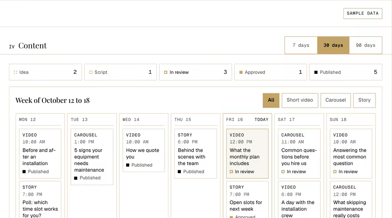Screen dimensions: 392x218
Task: Open the 'How we quote you' video card
Action: 144,150
